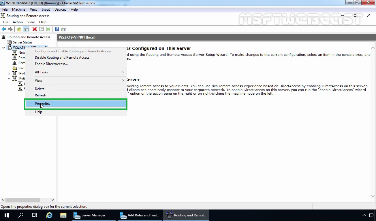Toggle the Show/Hide Action Pane toolbar icon
The height and width of the screenshot is (221, 376).
point(64,29)
